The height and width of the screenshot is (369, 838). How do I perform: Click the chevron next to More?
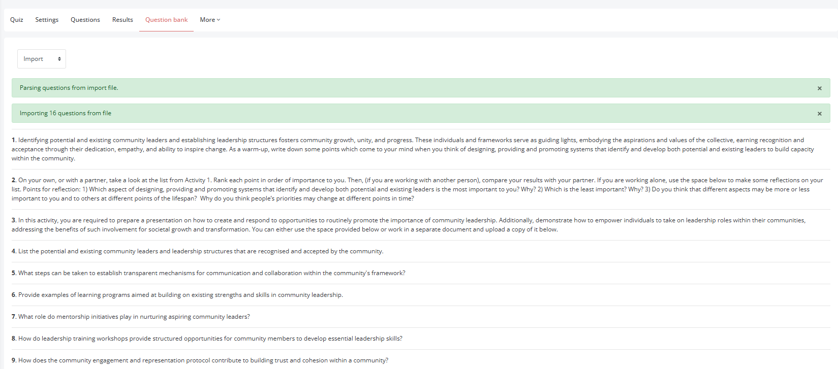pyautogui.click(x=219, y=20)
